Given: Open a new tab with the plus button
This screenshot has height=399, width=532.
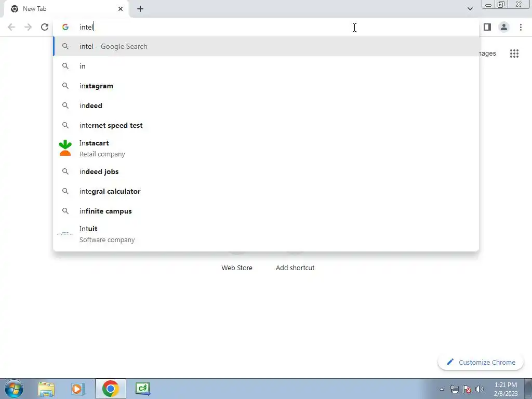Looking at the screenshot, I should (140, 9).
